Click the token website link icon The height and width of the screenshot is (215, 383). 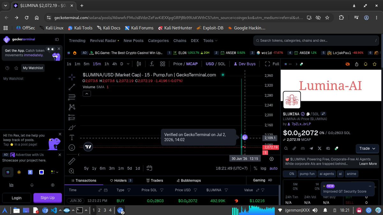(x=294, y=148)
